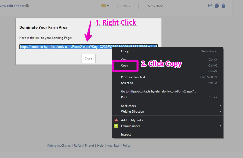
Task: Choose Paste as plain text
Action: click(x=133, y=77)
